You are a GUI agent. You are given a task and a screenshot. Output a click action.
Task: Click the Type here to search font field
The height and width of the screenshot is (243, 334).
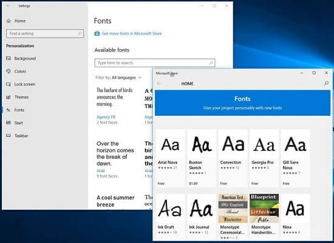pyautogui.click(x=155, y=62)
